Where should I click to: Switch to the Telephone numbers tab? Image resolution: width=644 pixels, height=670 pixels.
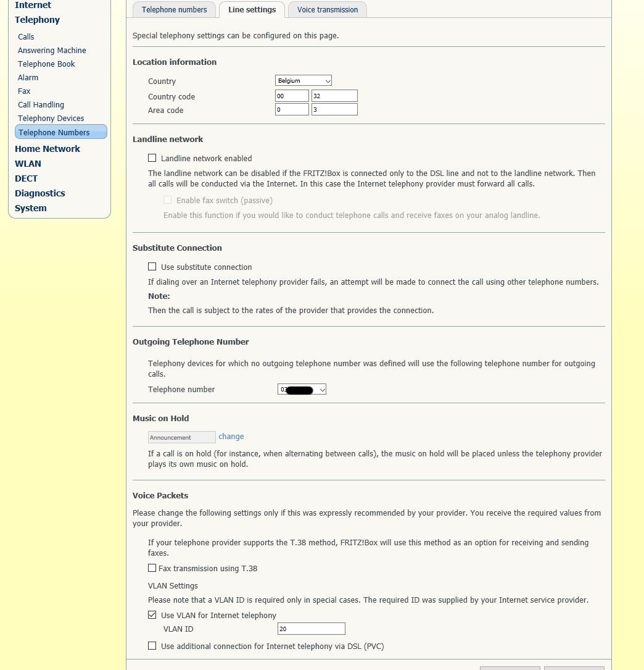174,10
